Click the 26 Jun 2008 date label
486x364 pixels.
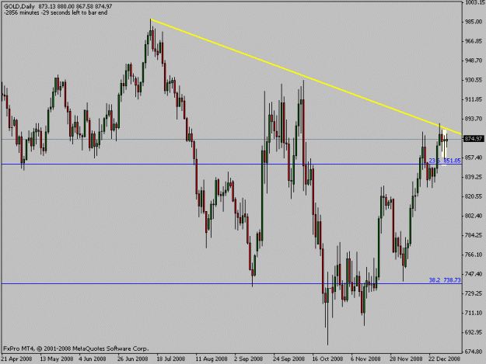pyautogui.click(x=133, y=359)
